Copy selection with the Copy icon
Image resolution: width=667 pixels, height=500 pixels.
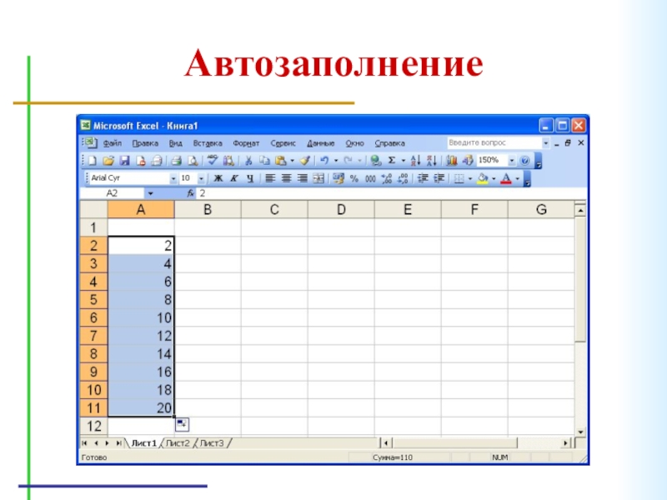tap(264, 161)
